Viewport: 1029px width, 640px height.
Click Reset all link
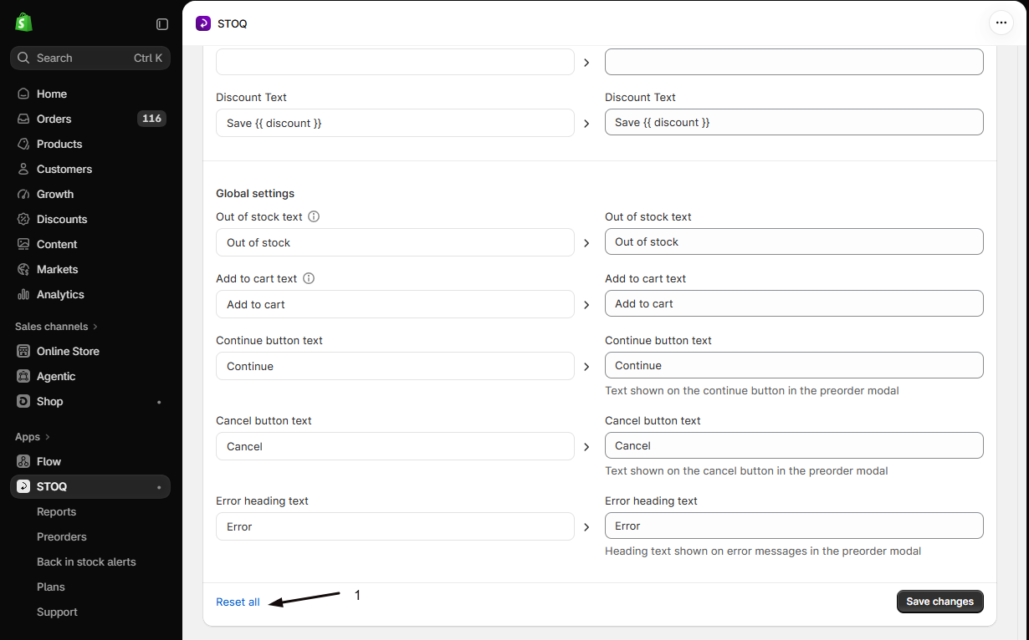pos(238,602)
